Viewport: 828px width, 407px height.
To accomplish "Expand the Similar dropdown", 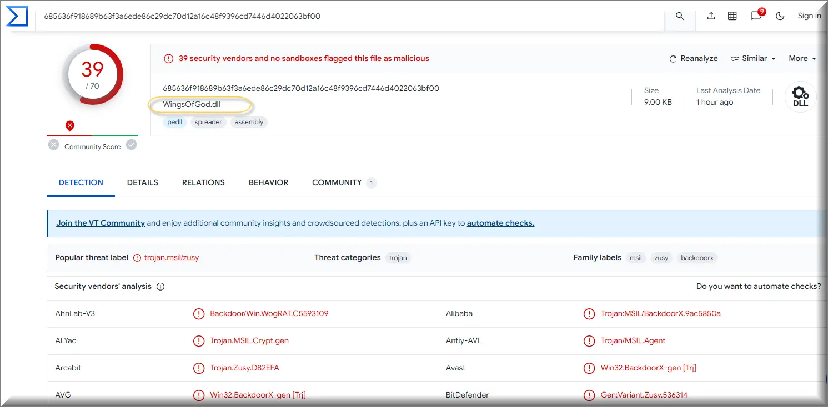I will click(x=754, y=58).
